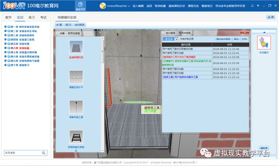Click the down-arrow menu icon beside home

point(258,6)
